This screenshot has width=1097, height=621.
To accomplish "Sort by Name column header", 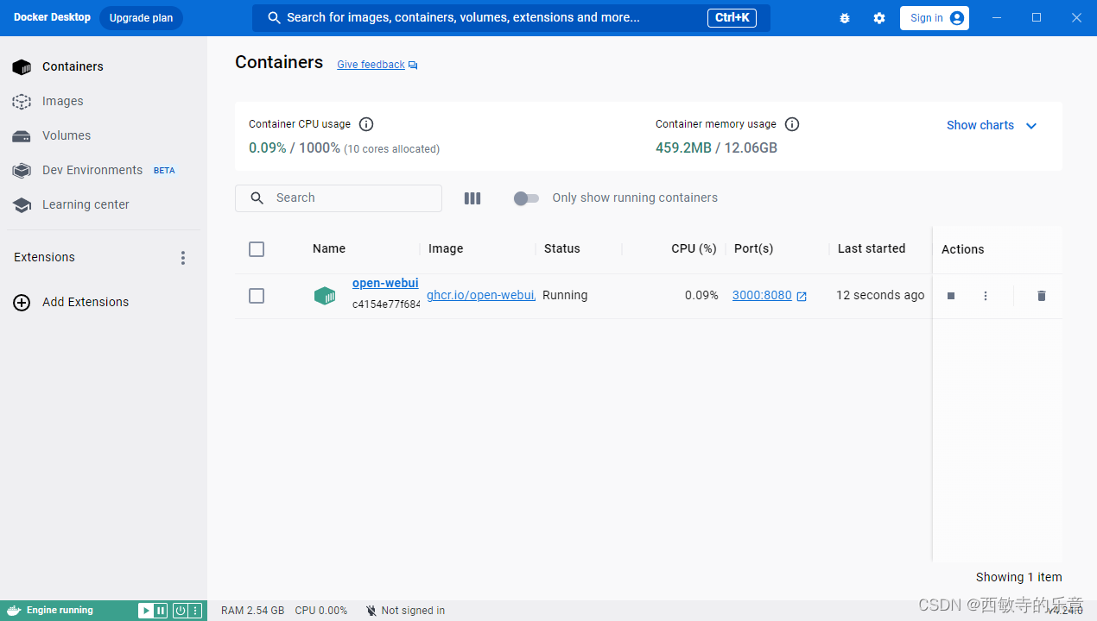I will coord(329,248).
